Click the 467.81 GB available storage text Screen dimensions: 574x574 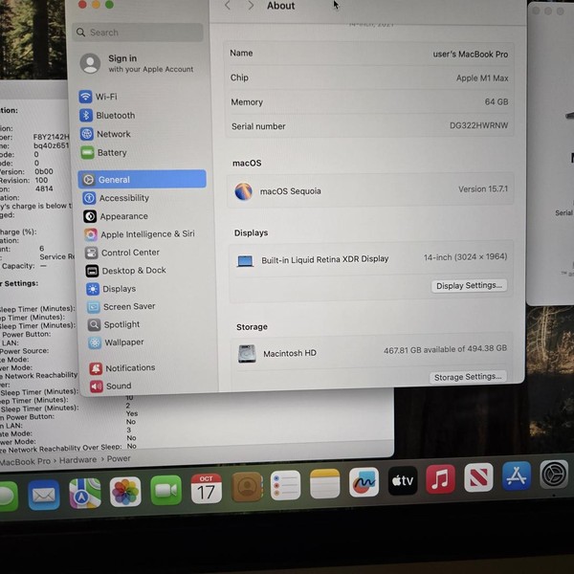point(445,349)
